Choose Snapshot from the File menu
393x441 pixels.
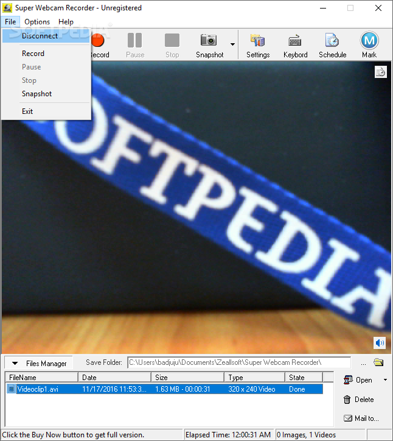click(x=46, y=94)
